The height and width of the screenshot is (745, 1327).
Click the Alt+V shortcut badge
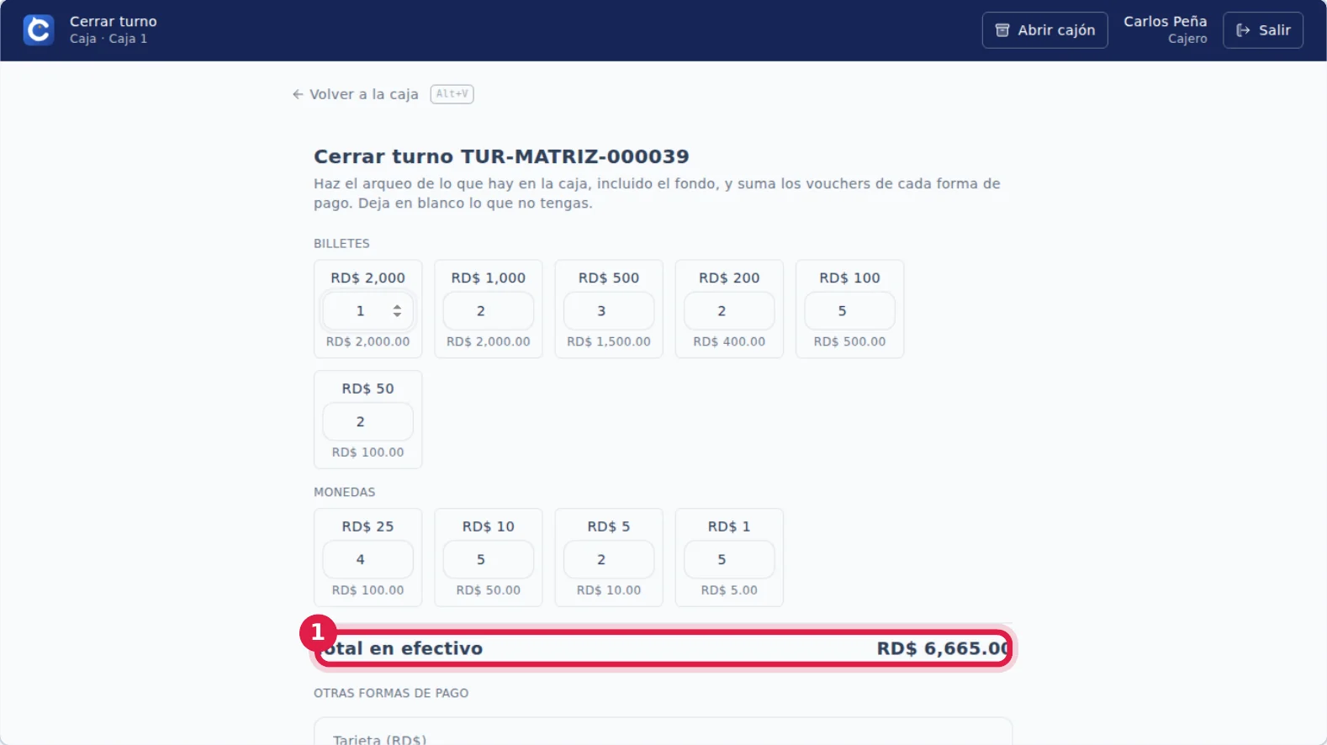tap(452, 94)
